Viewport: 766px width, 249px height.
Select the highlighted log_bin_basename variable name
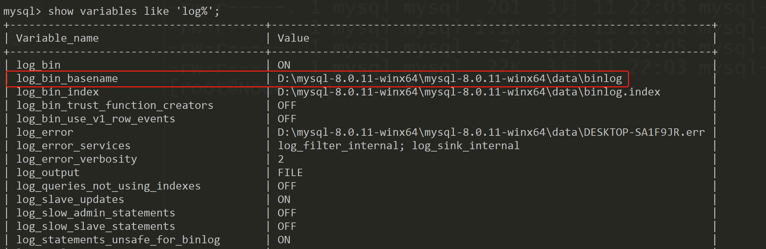click(x=67, y=79)
